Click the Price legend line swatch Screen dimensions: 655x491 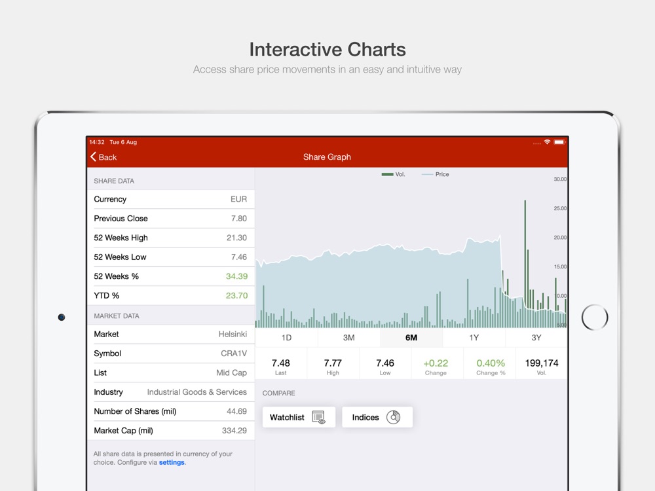coord(427,175)
